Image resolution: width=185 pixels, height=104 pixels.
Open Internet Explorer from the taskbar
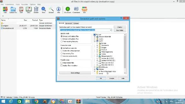click(x=11, y=101)
